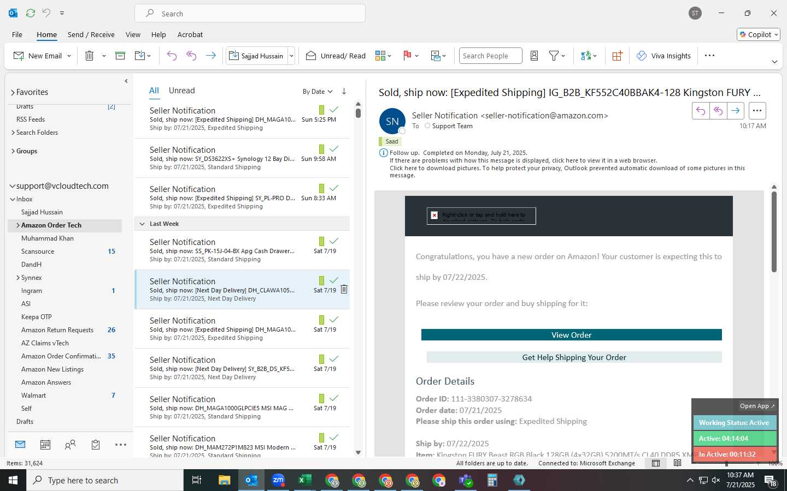787x491 pixels.
Task: Open more actions ellipsis in reading pane
Action: point(757,111)
